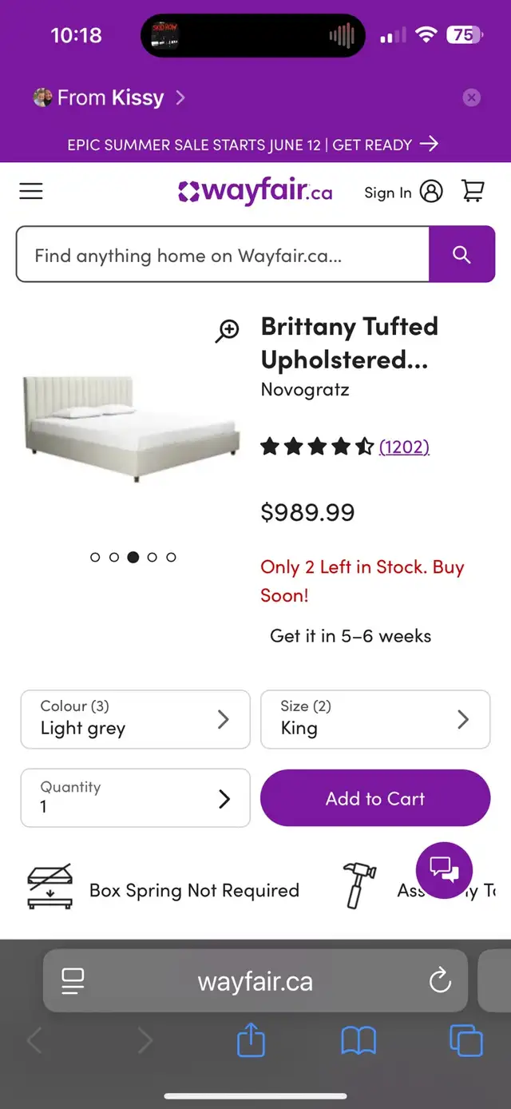Screen dimensions: 511x1109
Task: Tap the Epic Summer Sale banner
Action: [252, 145]
